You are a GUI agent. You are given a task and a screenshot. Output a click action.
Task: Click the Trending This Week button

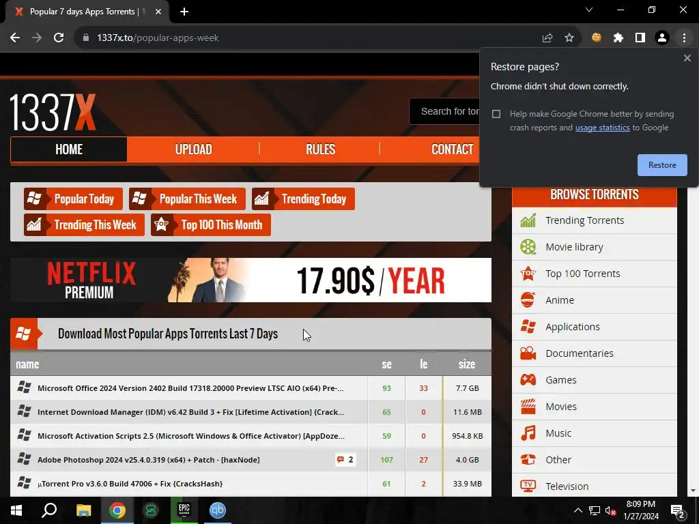(84, 225)
